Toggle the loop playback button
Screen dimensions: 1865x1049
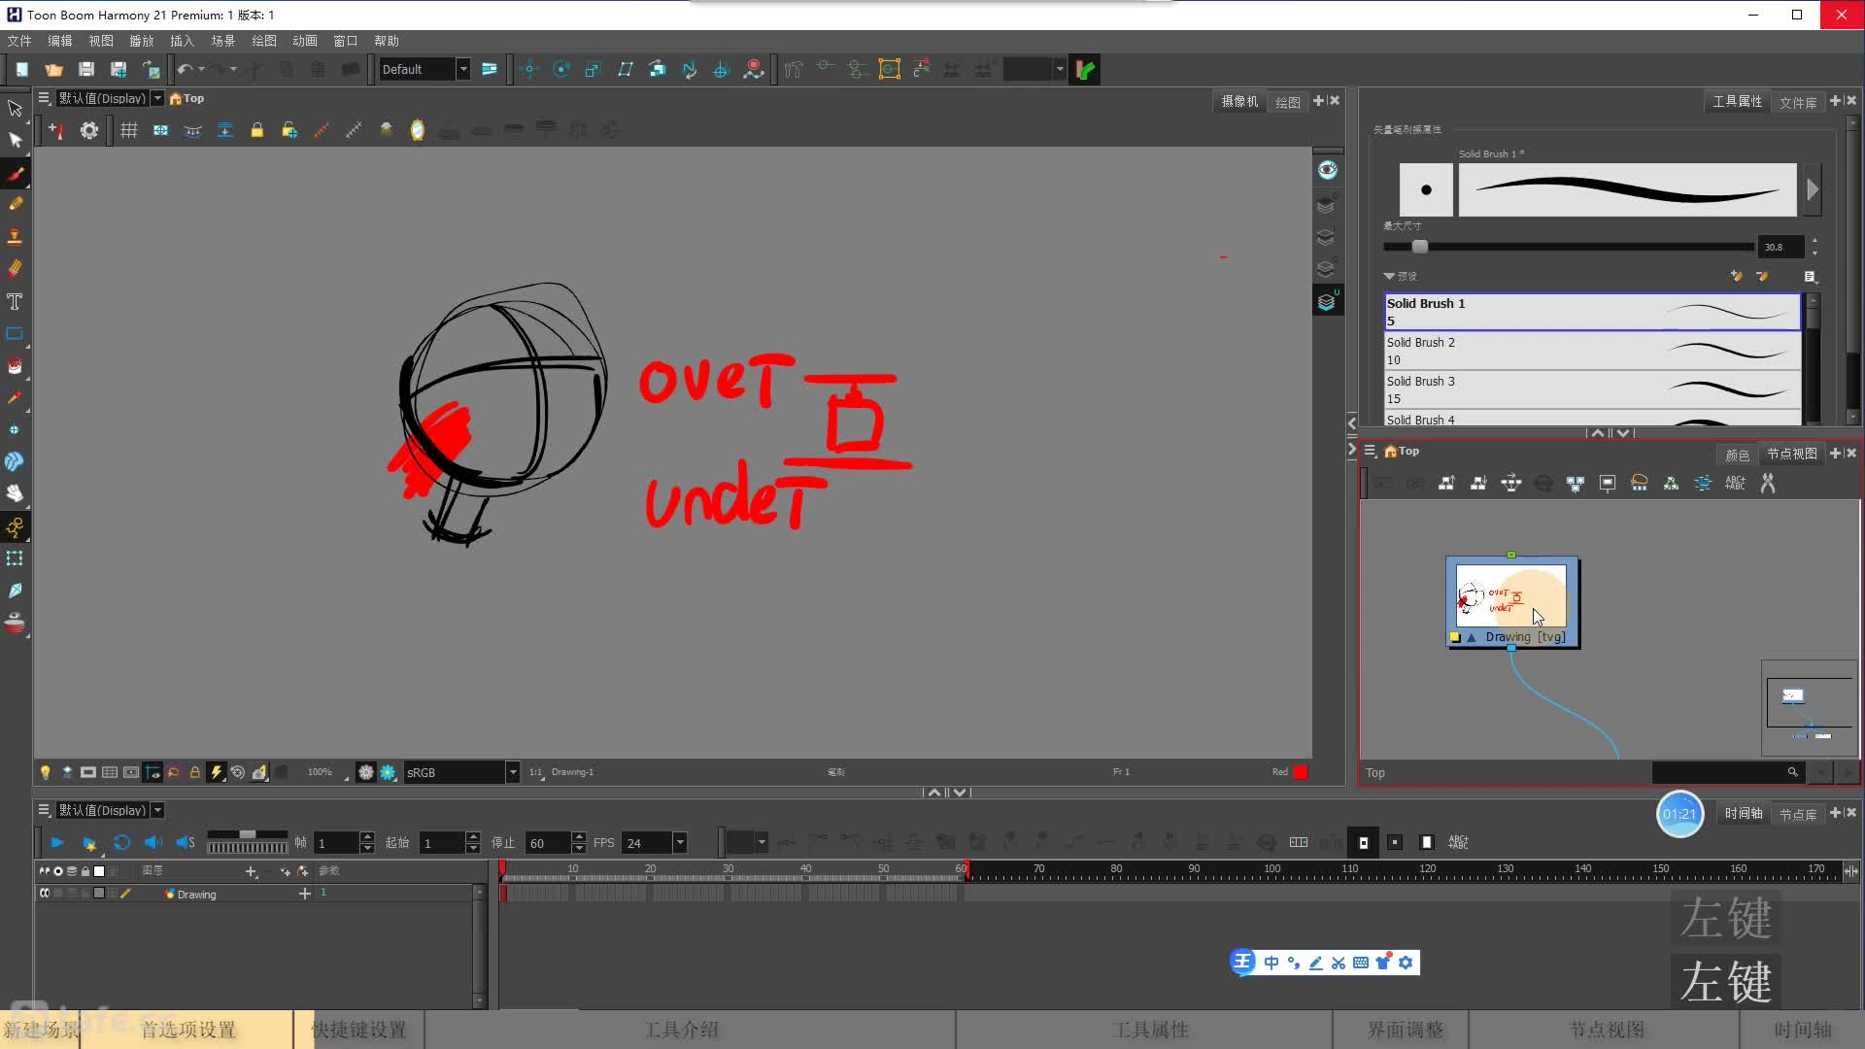click(x=121, y=843)
